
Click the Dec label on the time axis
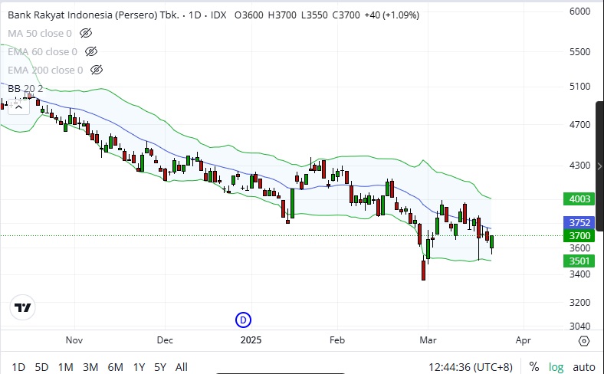pyautogui.click(x=165, y=340)
